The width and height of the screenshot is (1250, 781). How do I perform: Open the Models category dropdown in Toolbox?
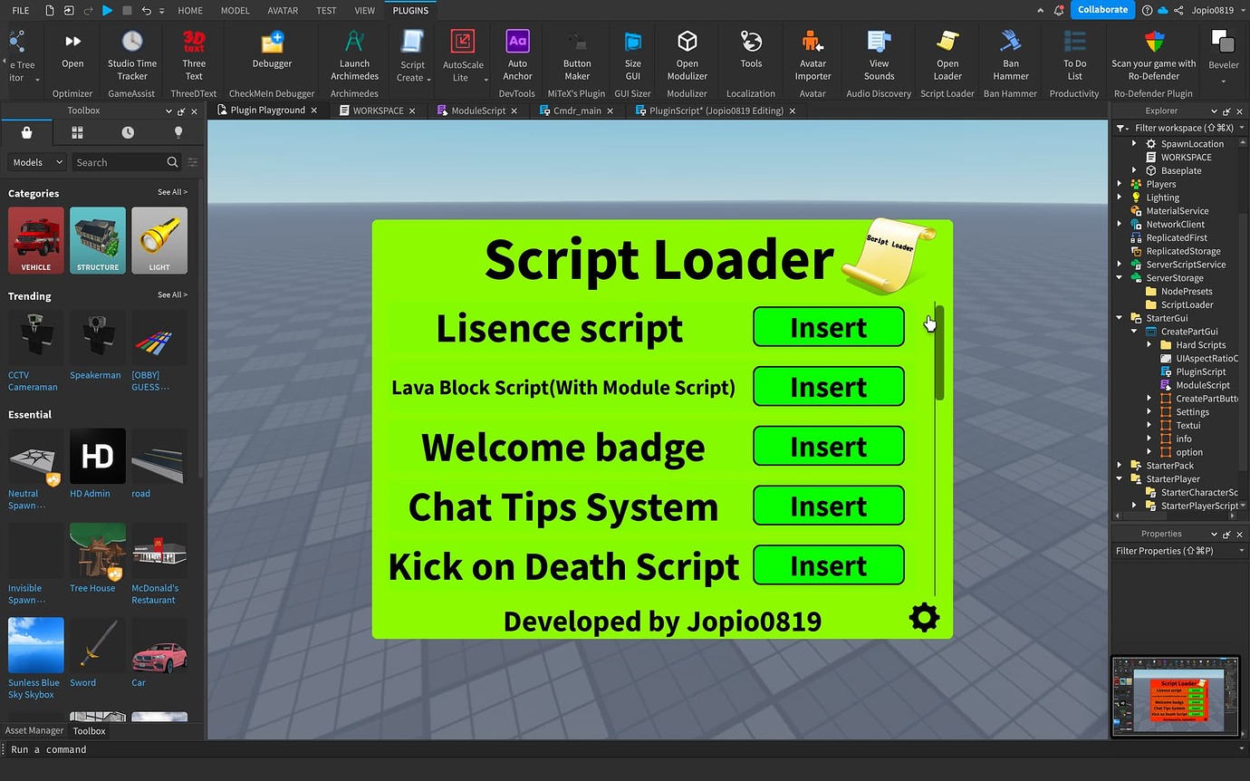pyautogui.click(x=36, y=161)
